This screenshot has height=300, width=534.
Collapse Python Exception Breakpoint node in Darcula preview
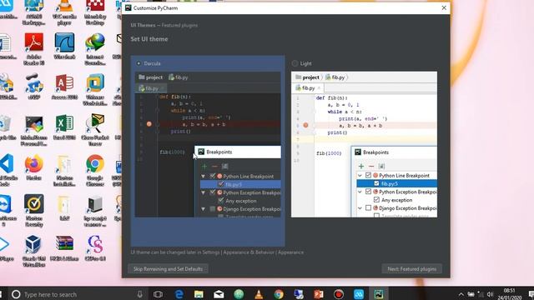tap(204, 192)
